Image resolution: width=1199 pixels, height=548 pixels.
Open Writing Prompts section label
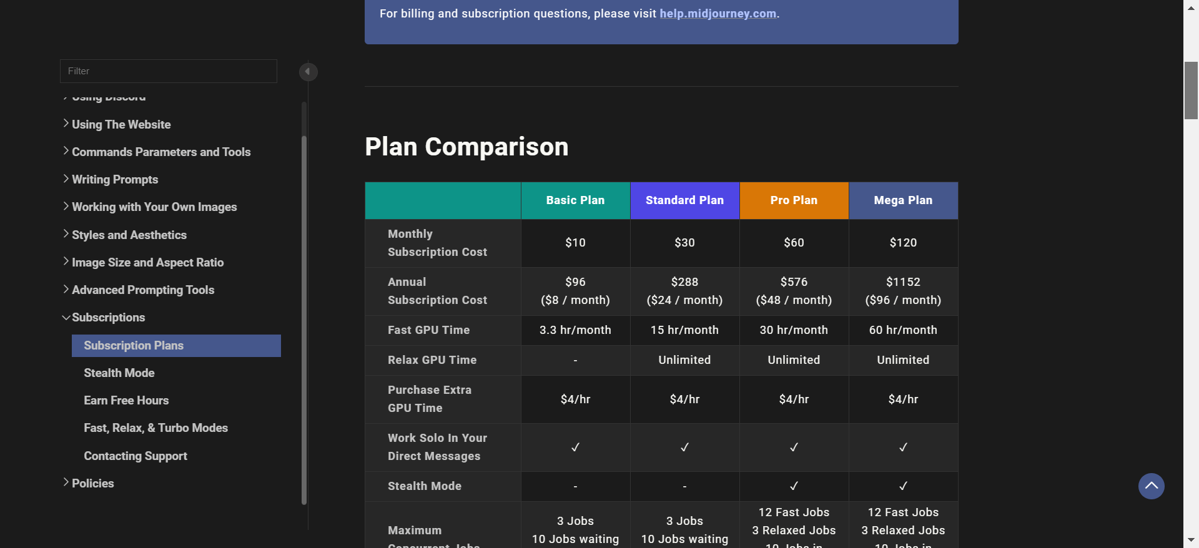115,180
